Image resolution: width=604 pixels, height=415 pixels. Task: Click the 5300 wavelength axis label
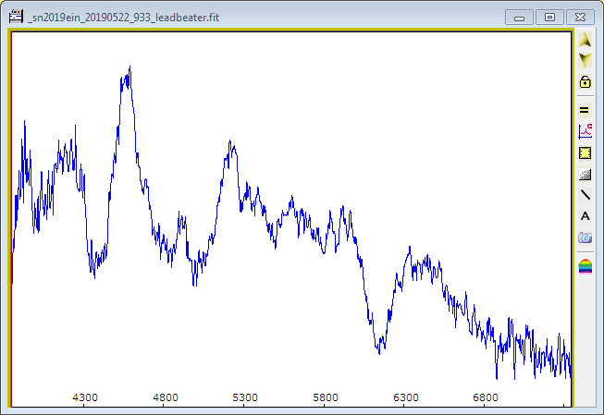pos(245,397)
